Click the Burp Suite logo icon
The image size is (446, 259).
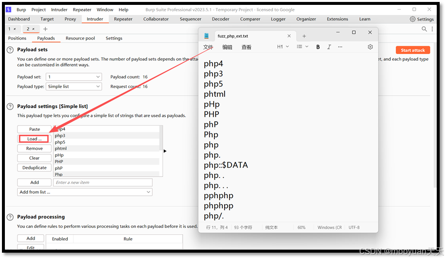(x=9, y=9)
